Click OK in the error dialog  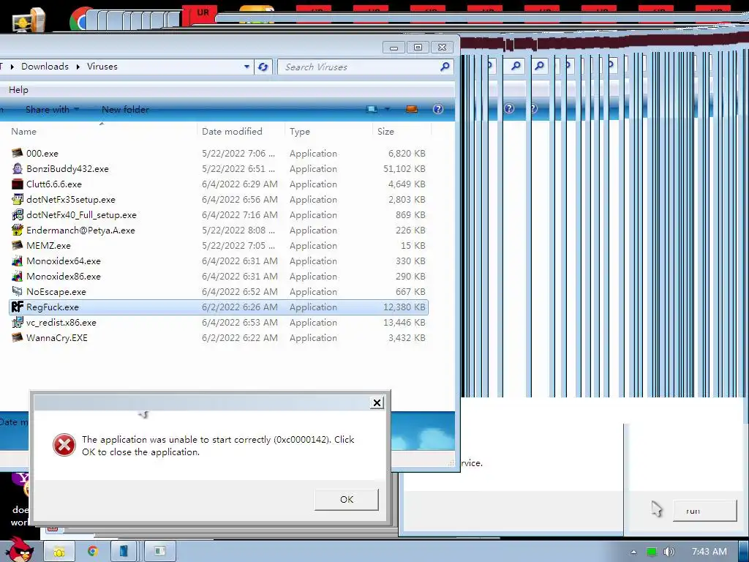click(x=346, y=499)
